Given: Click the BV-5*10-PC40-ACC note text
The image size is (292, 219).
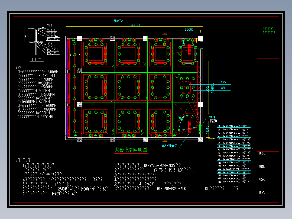Looking at the screenshot, I should (171, 188).
